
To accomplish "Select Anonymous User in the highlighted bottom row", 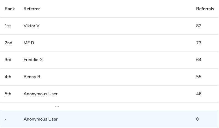I will click(x=41, y=119).
